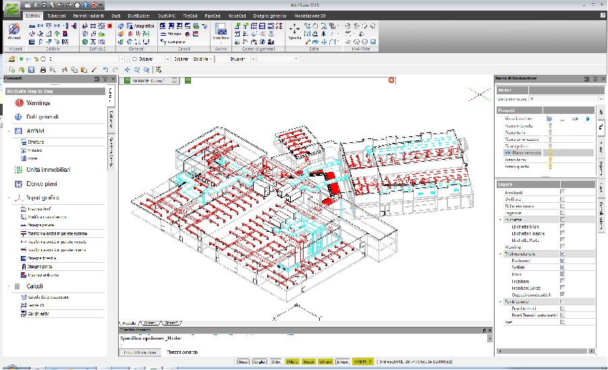Open the application logo menu button
This screenshot has height=370, width=608.
12,9
